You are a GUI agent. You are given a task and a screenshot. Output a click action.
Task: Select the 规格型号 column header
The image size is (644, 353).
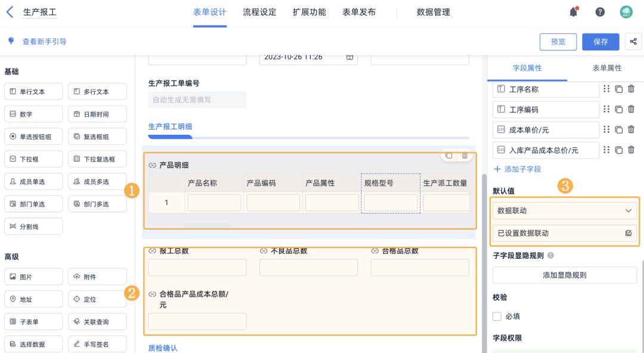click(391, 183)
